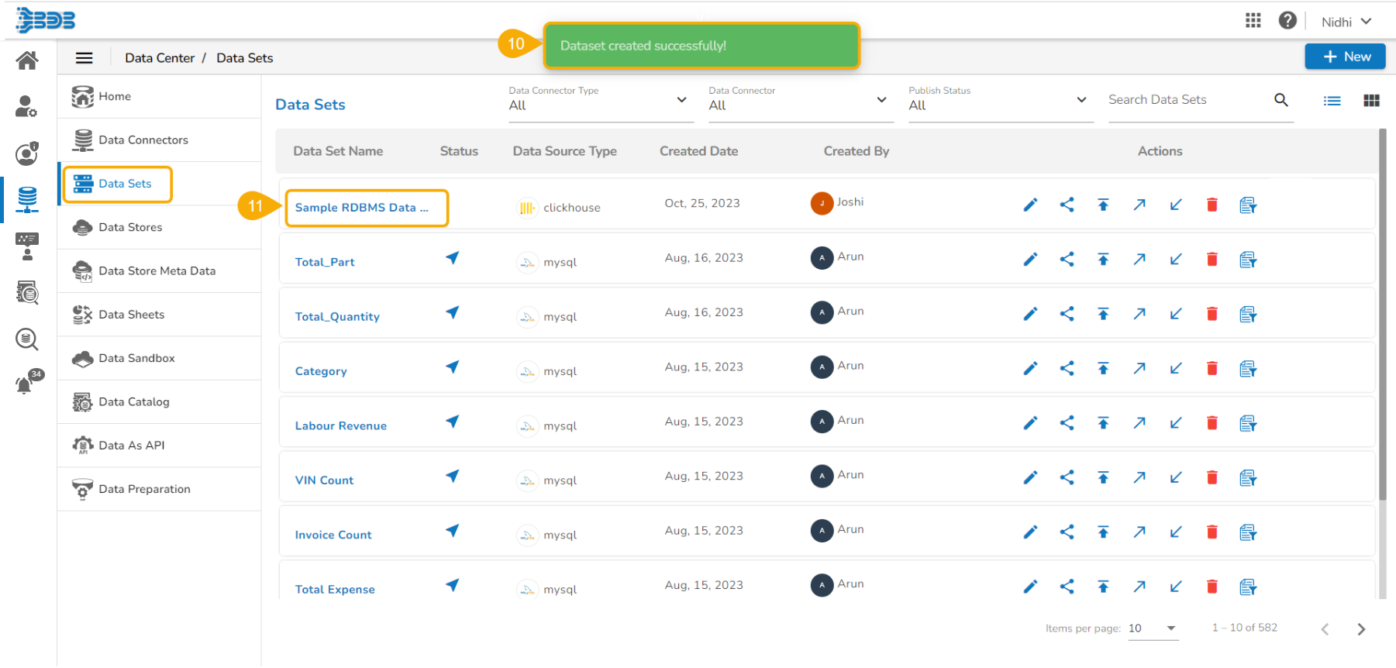Switch to grid card view
Image resolution: width=1396 pixels, height=668 pixels.
click(1370, 101)
